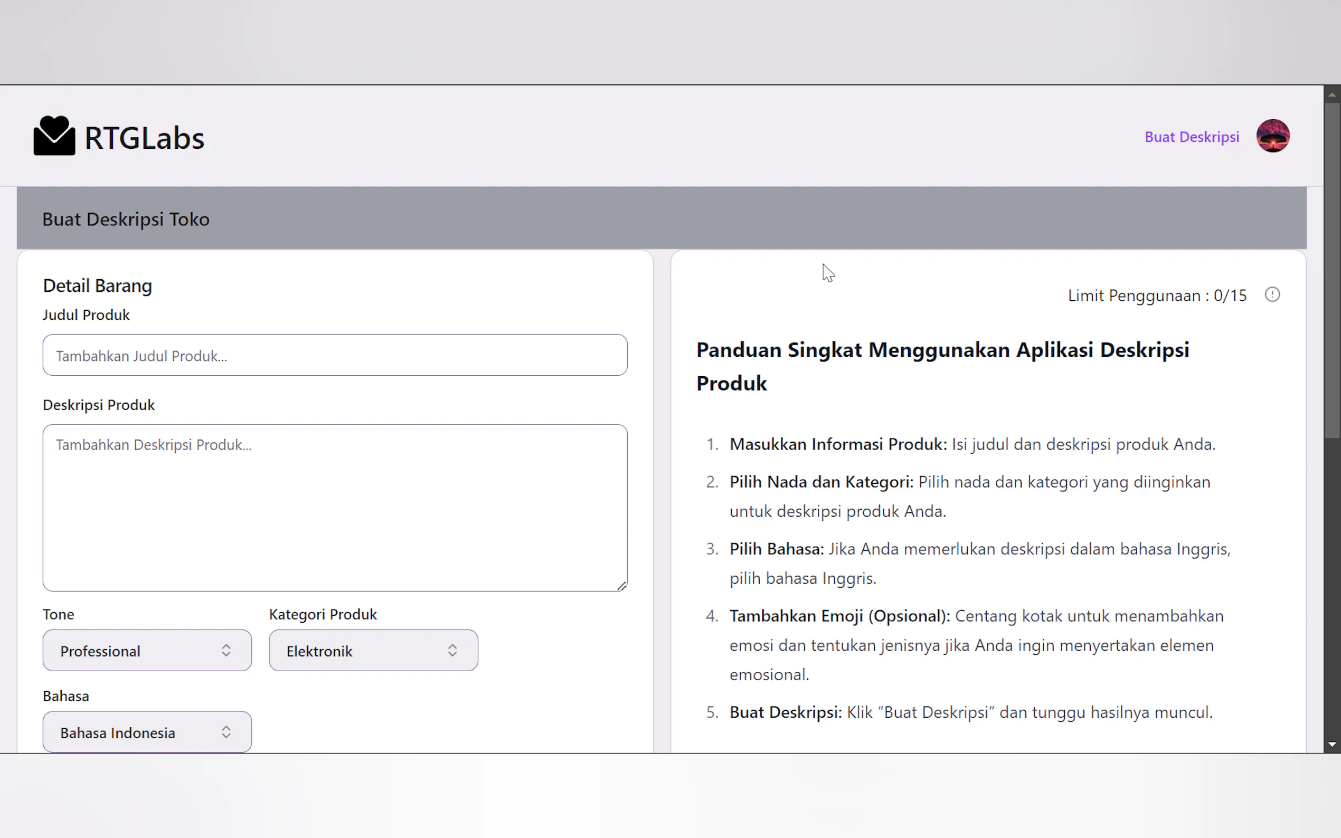The image size is (1341, 838).
Task: Click the Limit Penggunaan 0/15 counter
Action: click(x=1156, y=296)
